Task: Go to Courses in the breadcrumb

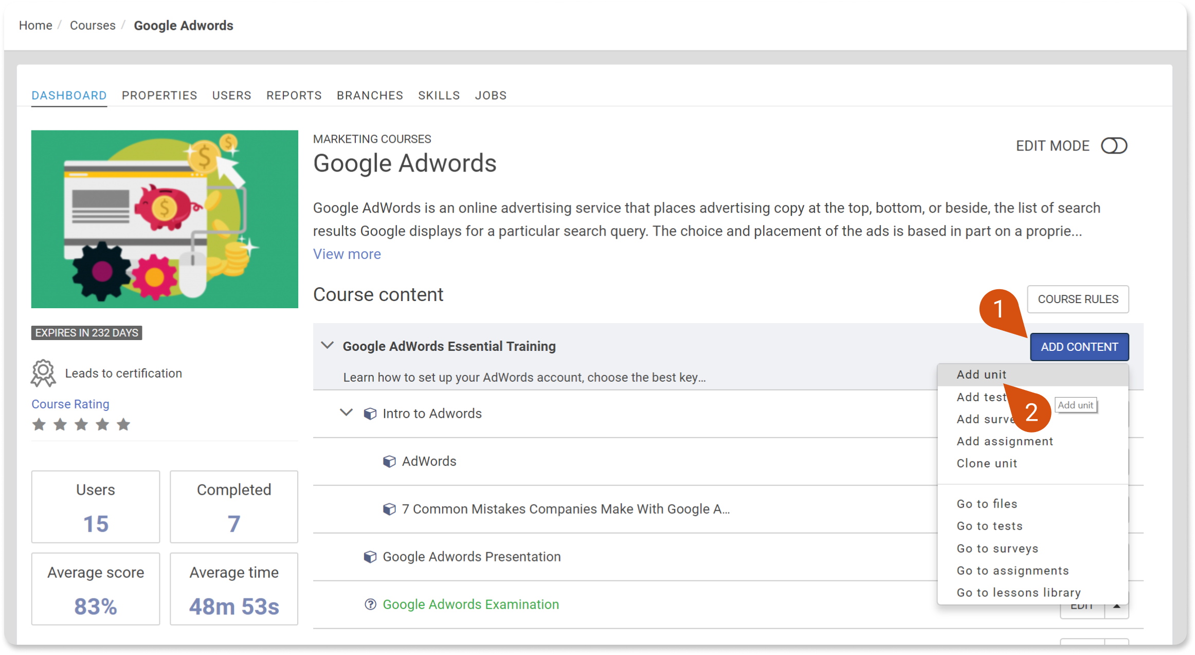Action: coord(93,25)
